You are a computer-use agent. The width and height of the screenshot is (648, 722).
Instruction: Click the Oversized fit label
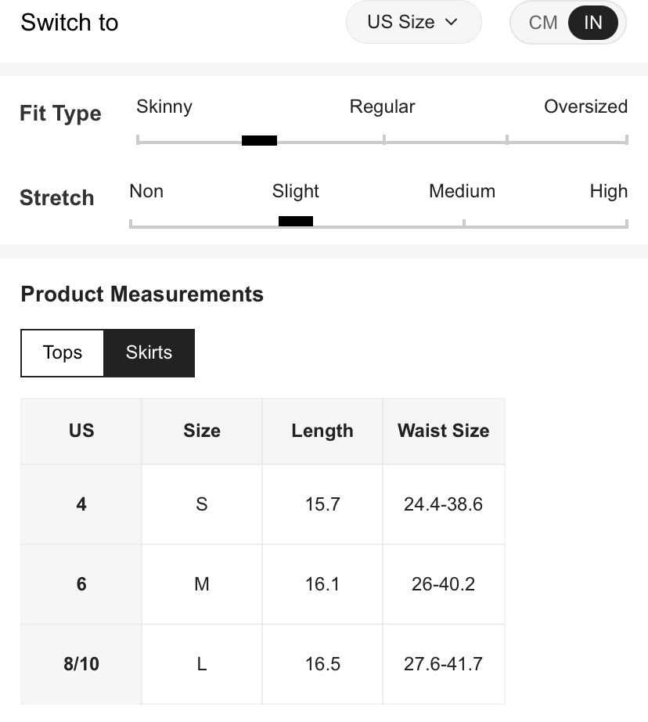(585, 106)
